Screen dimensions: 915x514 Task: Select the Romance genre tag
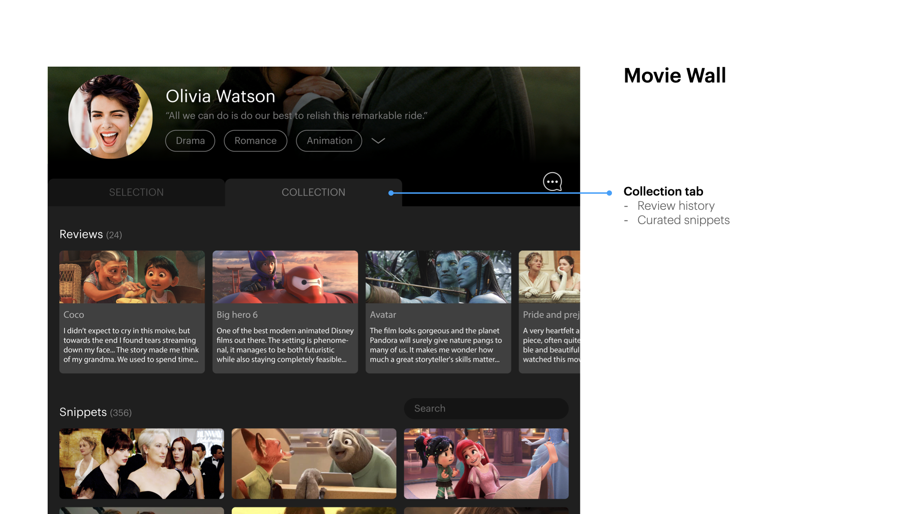255,141
